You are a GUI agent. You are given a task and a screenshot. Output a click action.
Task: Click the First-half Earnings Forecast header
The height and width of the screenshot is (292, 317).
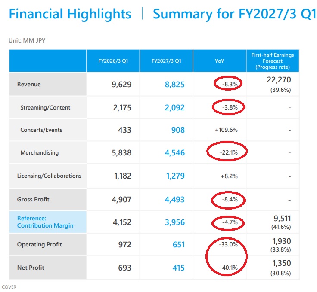point(273,61)
